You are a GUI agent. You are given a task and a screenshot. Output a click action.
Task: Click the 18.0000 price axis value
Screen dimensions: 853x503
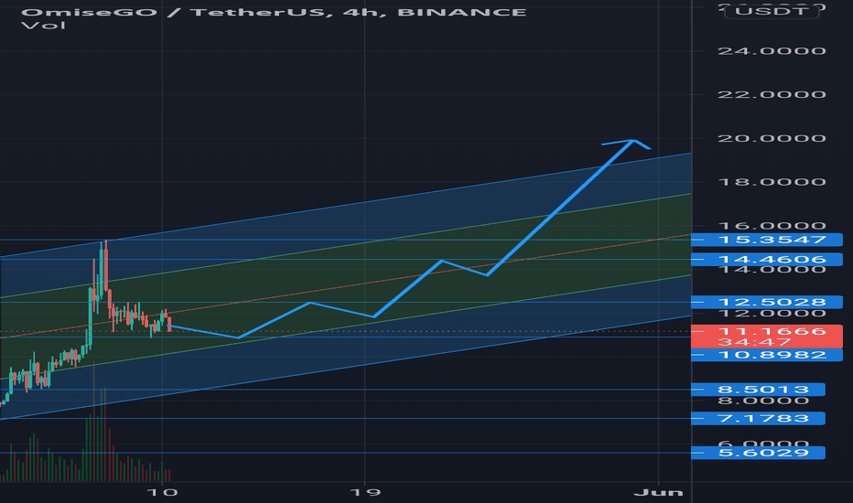click(x=772, y=182)
